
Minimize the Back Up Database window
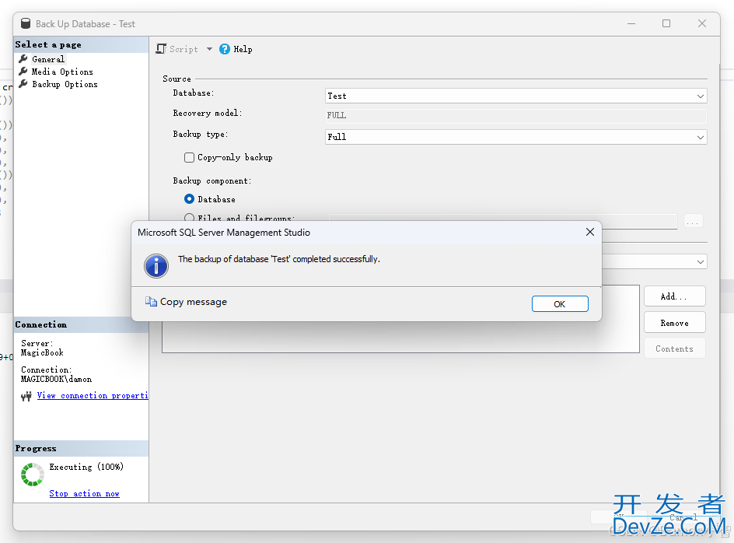(x=631, y=23)
